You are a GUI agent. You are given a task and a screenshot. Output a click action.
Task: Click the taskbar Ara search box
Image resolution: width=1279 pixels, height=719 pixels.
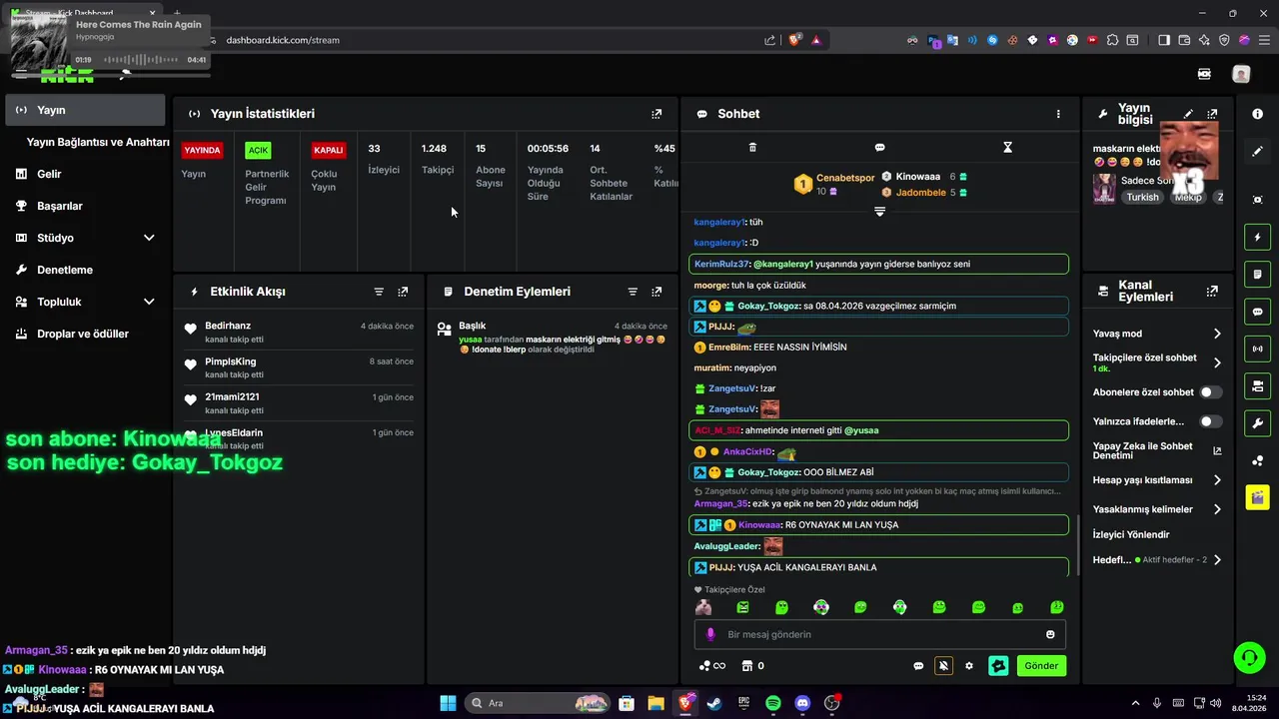[x=538, y=703]
